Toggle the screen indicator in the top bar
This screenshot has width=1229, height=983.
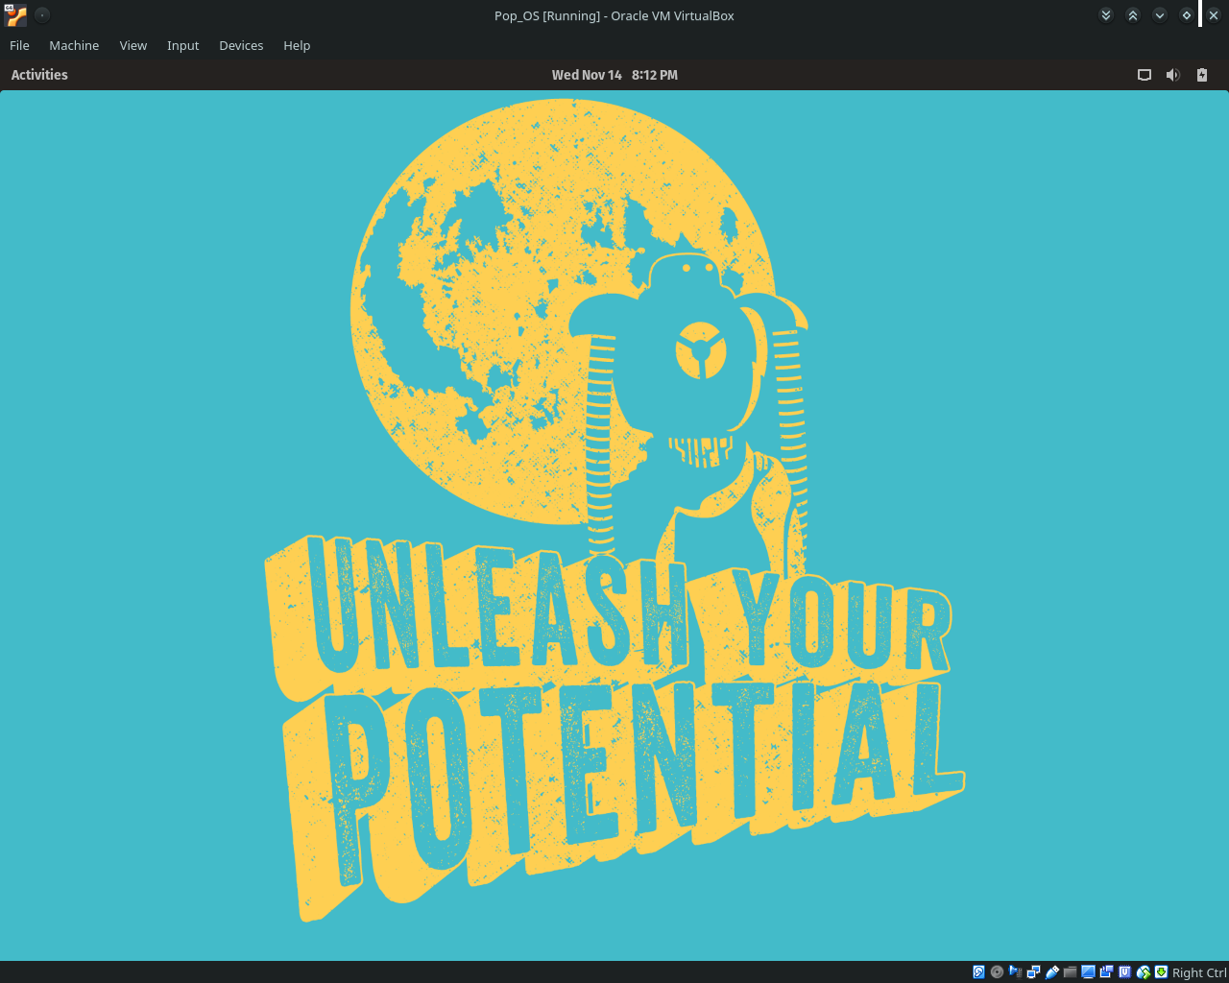1144,74
